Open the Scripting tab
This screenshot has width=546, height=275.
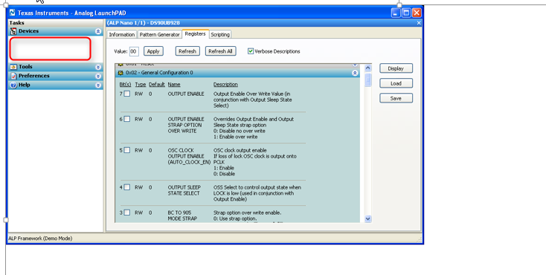coord(220,34)
